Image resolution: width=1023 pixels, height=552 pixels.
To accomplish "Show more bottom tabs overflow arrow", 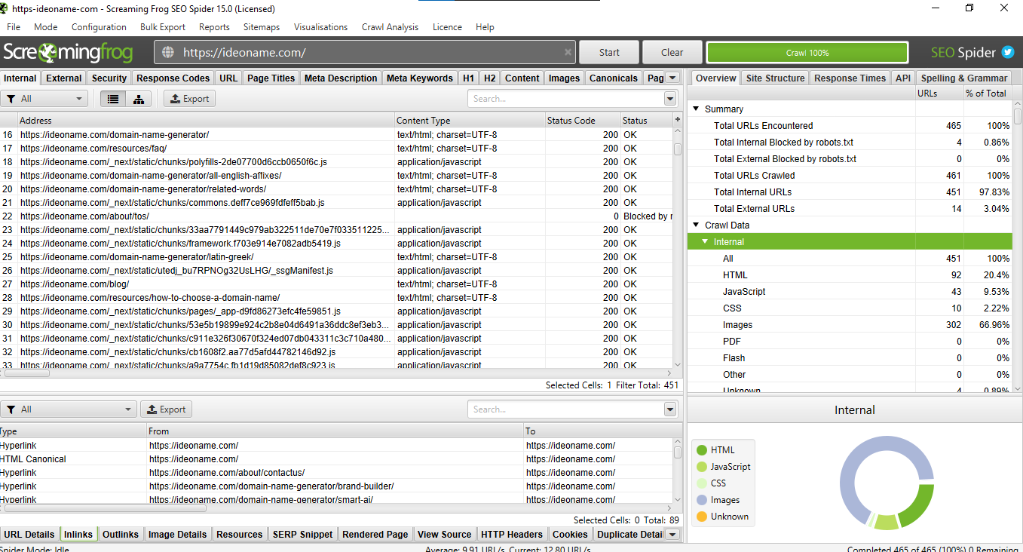I will tap(673, 534).
